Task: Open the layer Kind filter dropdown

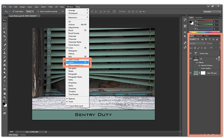Action: click(195, 39)
